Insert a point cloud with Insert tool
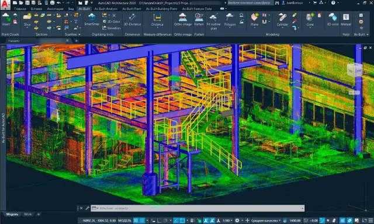 tap(6, 20)
